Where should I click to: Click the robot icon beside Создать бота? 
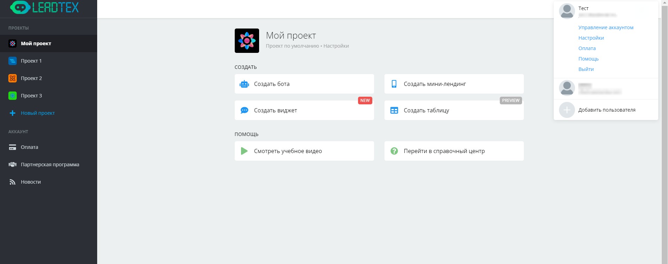click(244, 84)
